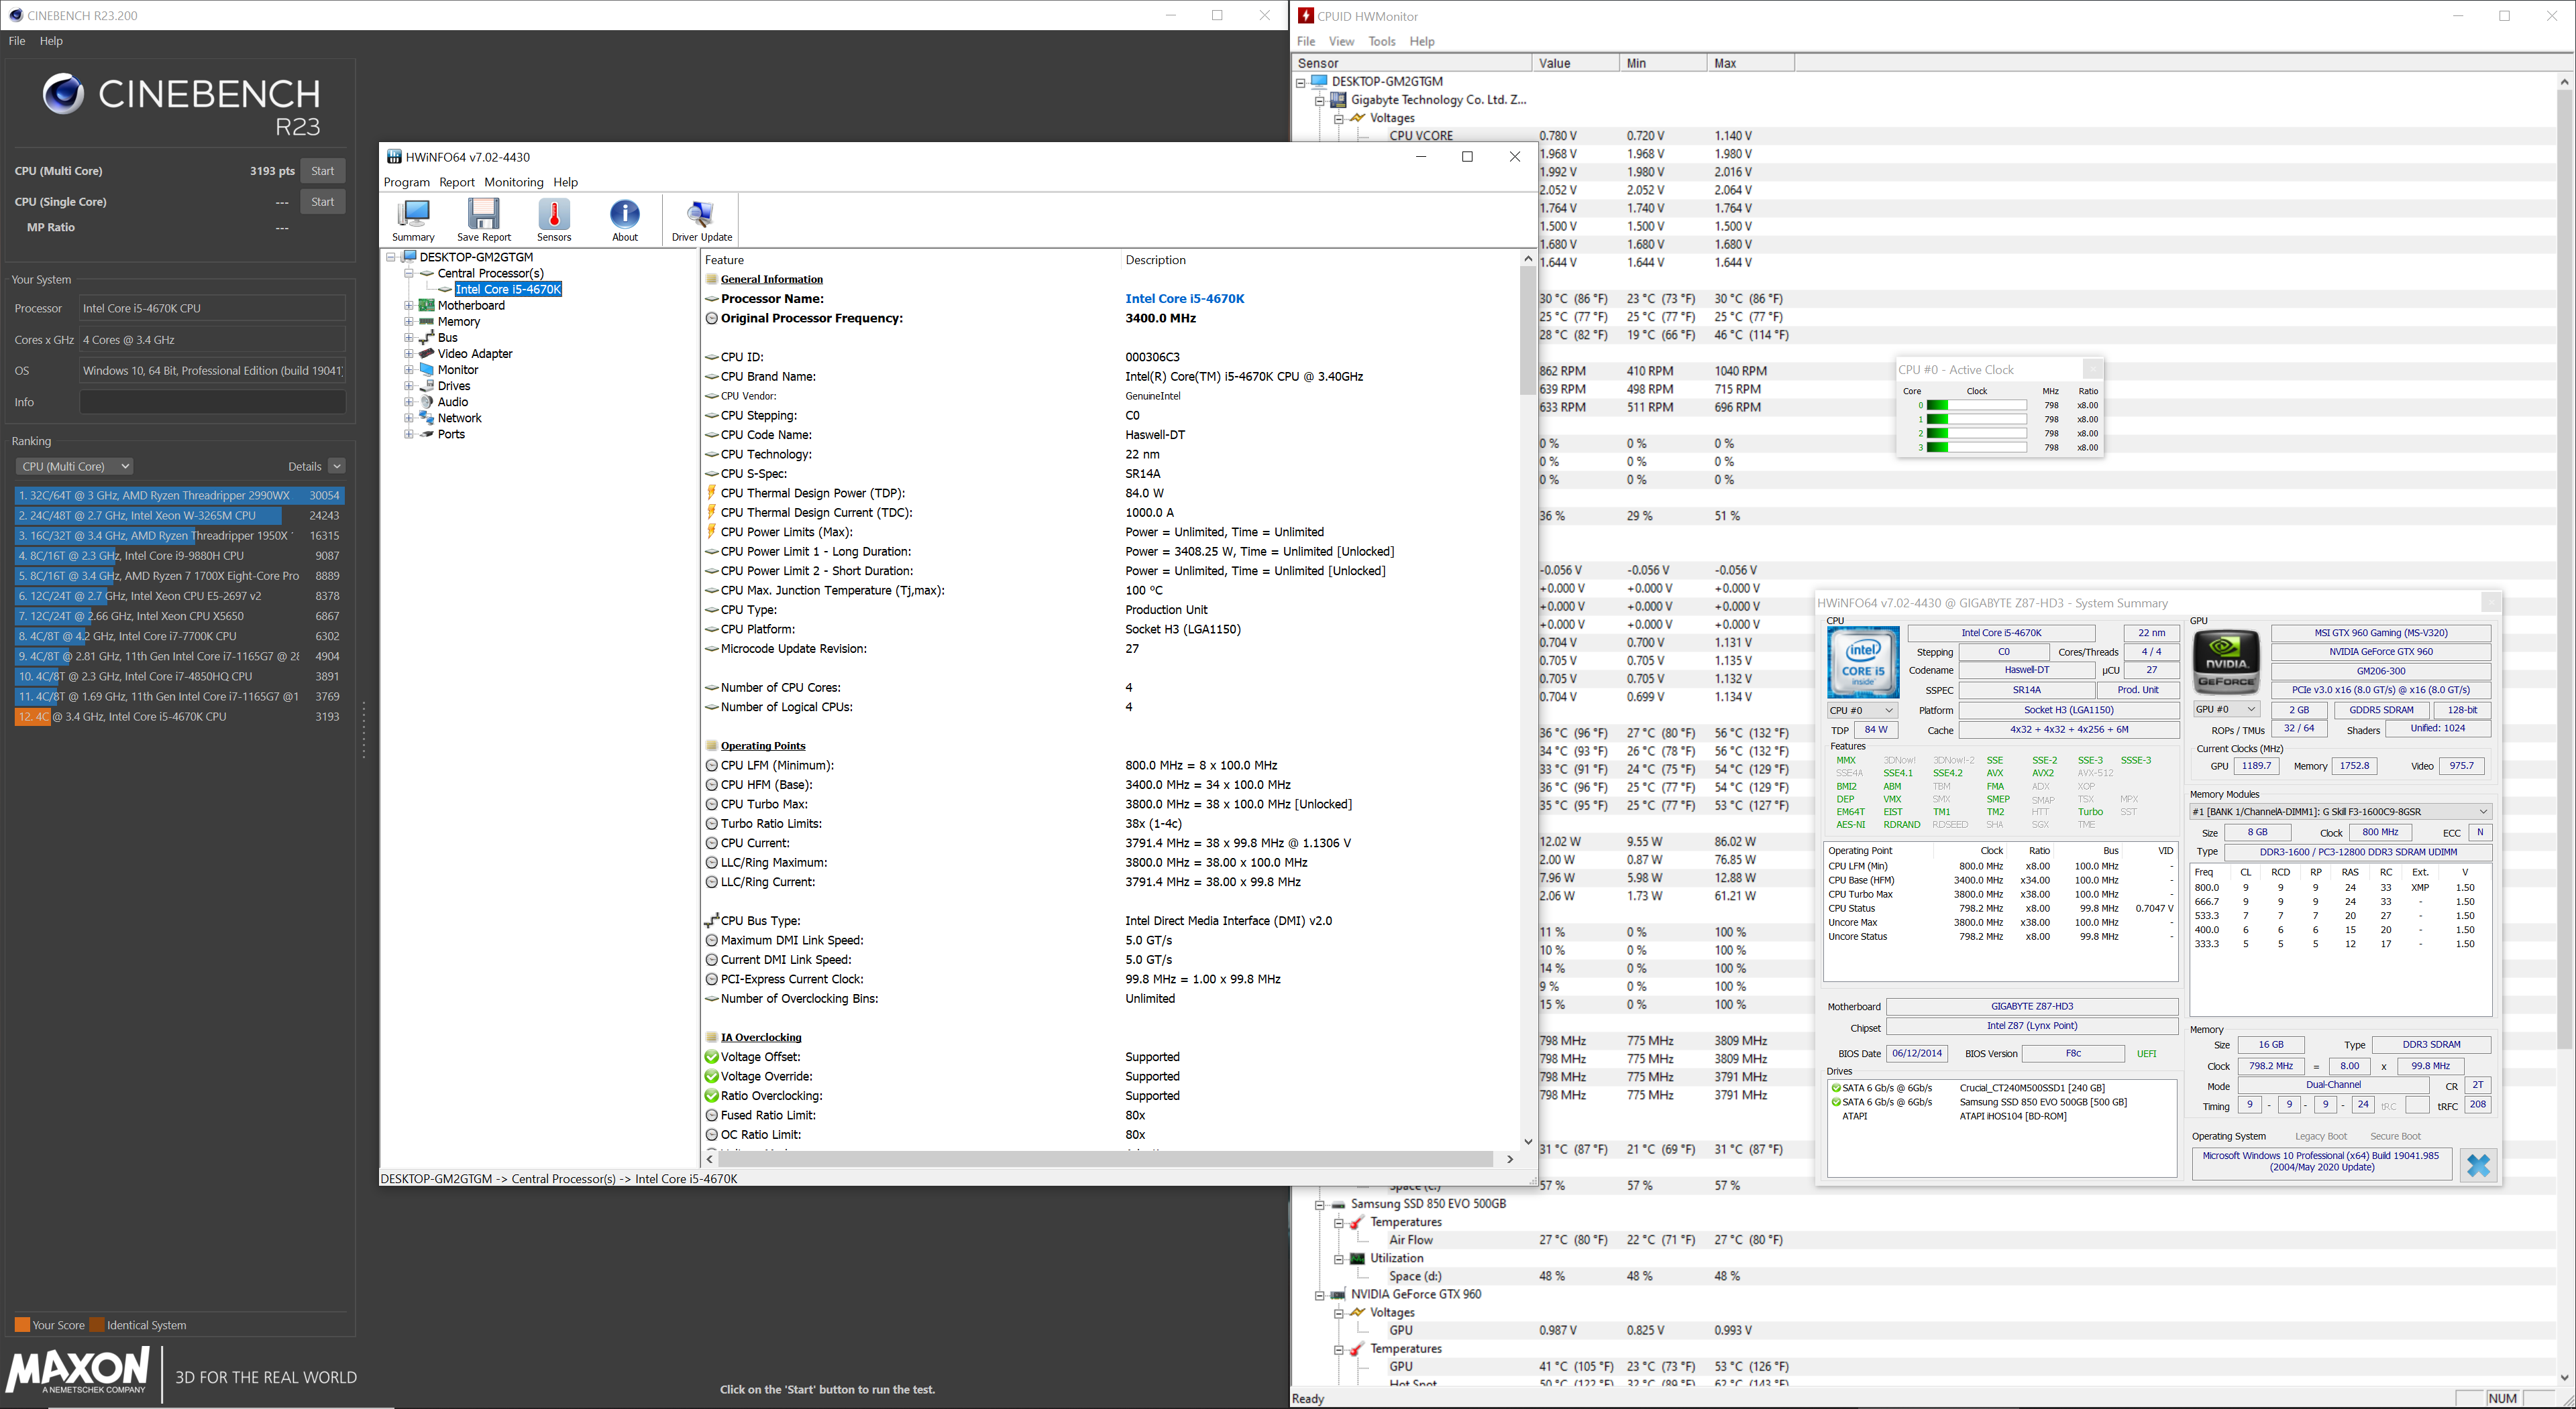Close System Summary with blue X icon
This screenshot has width=2576, height=1409.
click(2478, 1165)
